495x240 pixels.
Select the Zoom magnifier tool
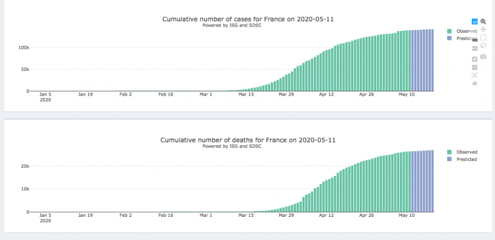point(483,22)
